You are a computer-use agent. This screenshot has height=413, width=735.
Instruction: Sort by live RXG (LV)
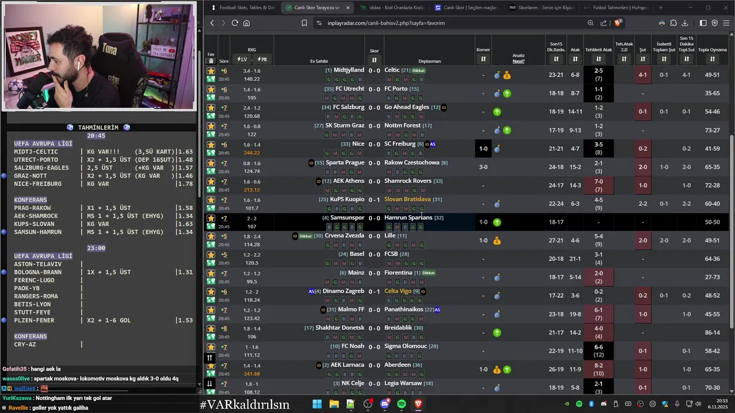(242, 59)
